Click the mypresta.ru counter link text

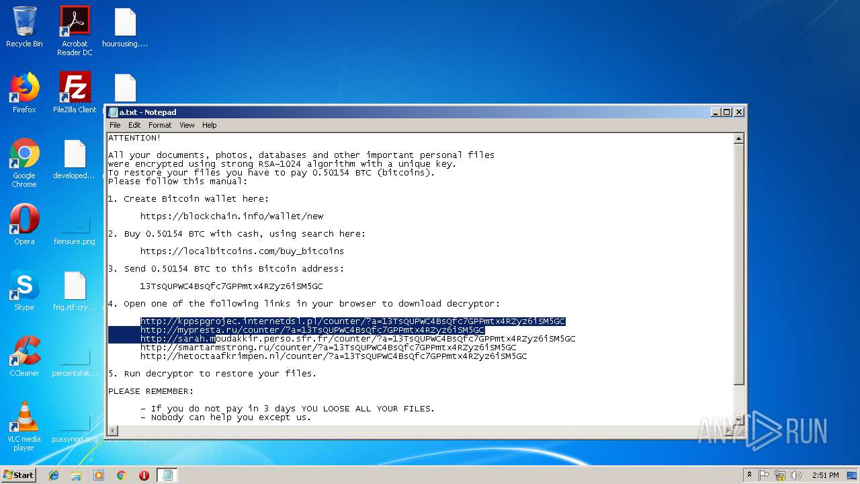click(x=312, y=330)
